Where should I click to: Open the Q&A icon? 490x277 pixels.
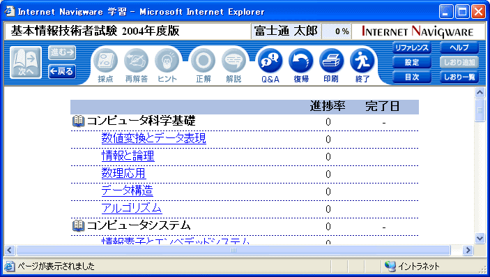(x=270, y=61)
